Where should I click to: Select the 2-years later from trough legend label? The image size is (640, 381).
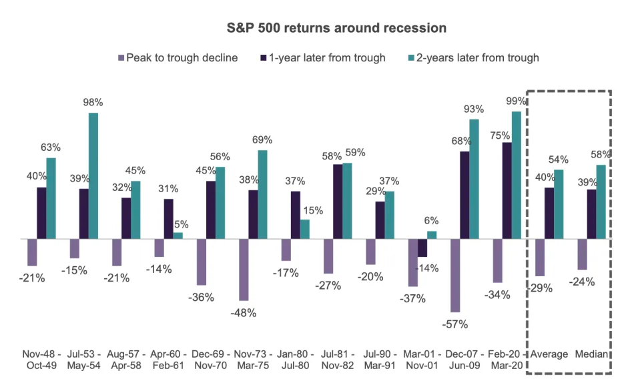[478, 58]
